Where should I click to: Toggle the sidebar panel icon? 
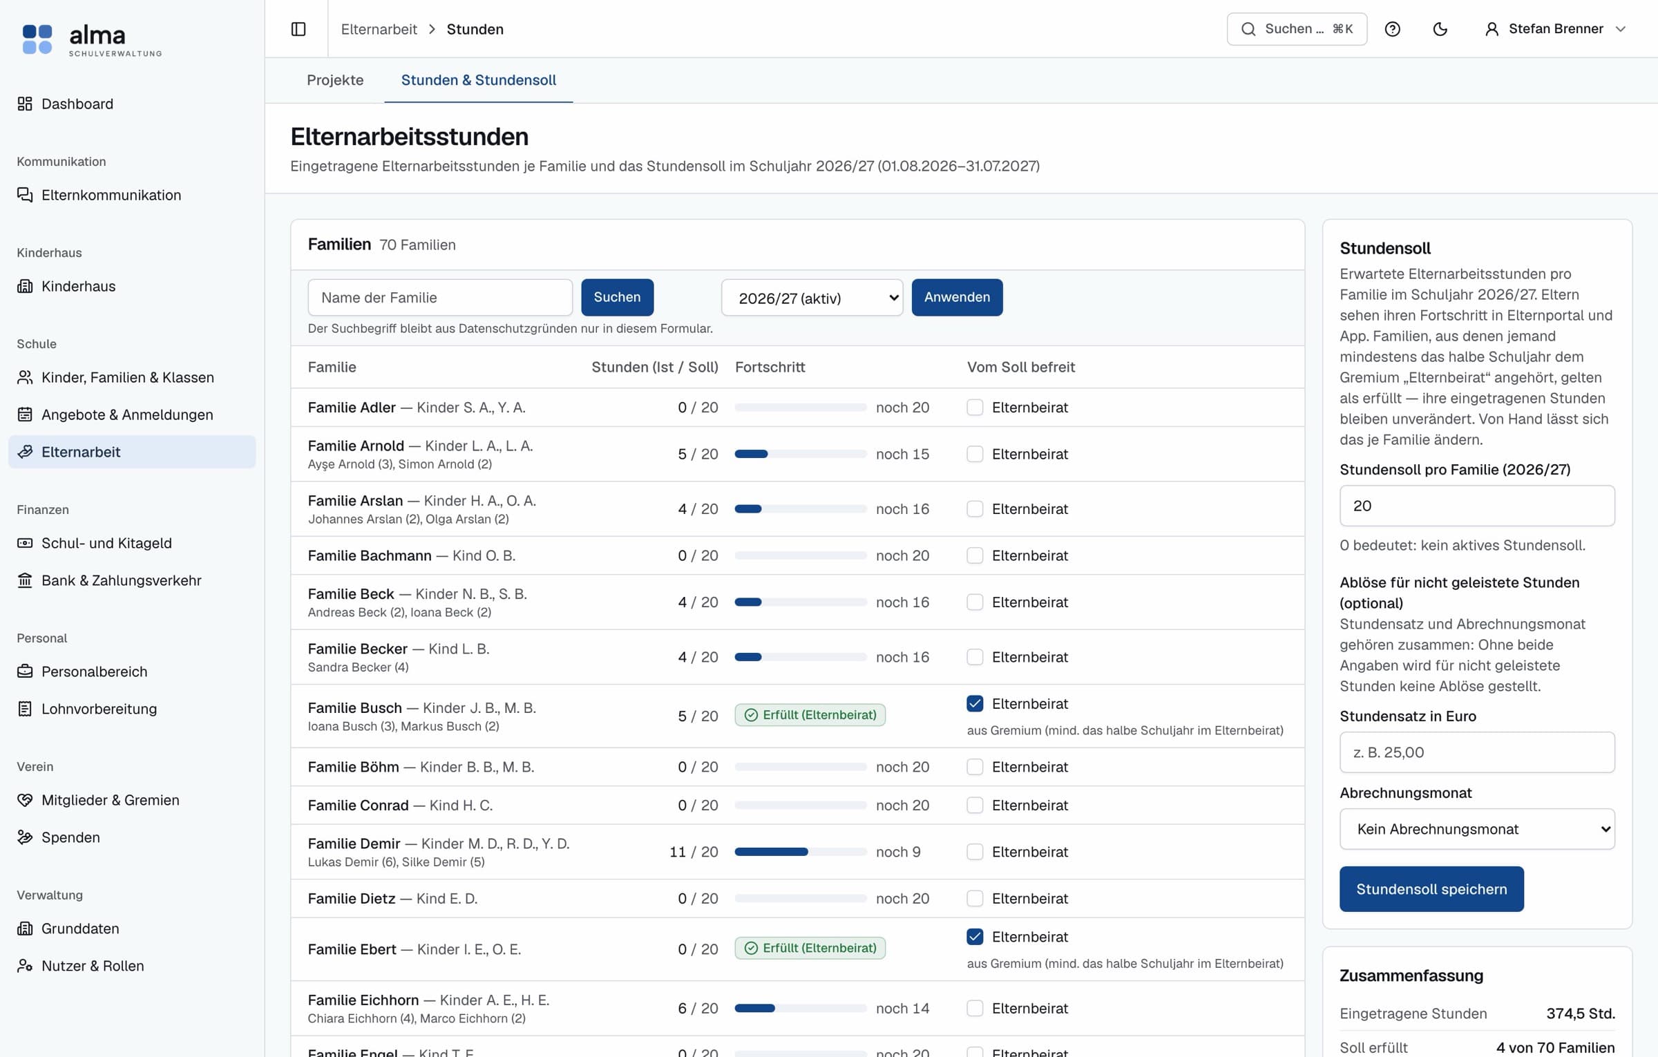coord(298,29)
